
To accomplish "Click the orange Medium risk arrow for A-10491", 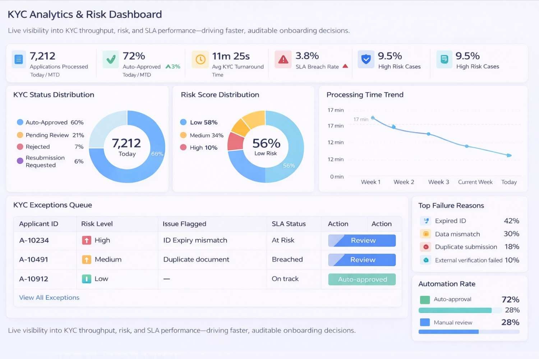I will tap(86, 259).
